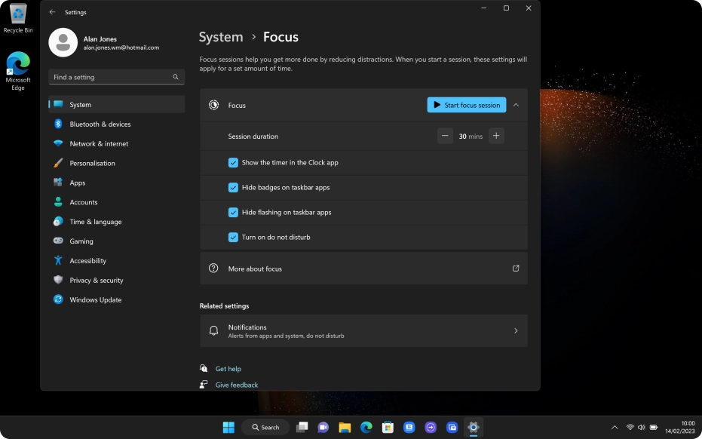
Task: Select the Personalisation settings category
Action: (92, 163)
